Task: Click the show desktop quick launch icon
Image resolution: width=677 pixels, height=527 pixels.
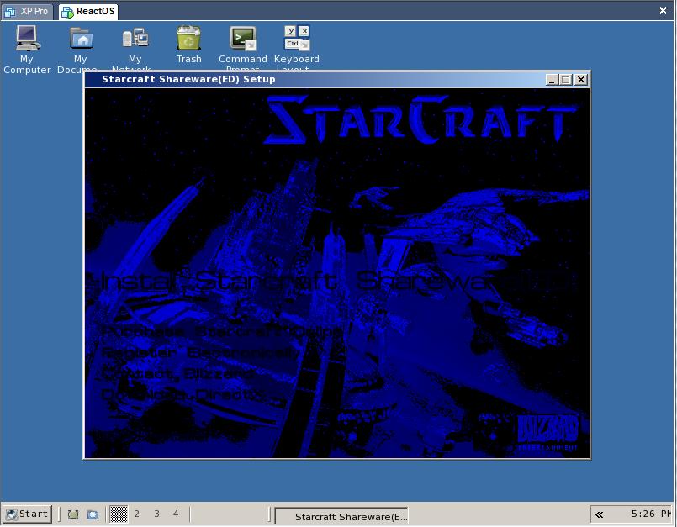Action: (x=73, y=514)
